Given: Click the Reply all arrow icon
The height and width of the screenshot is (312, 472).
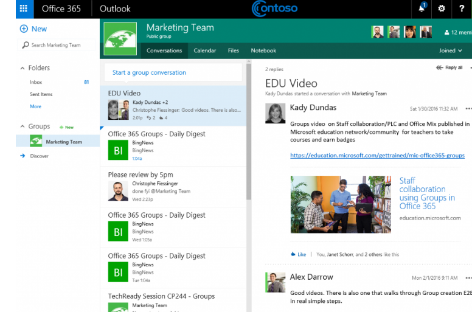Looking at the screenshot, I should pos(440,68).
